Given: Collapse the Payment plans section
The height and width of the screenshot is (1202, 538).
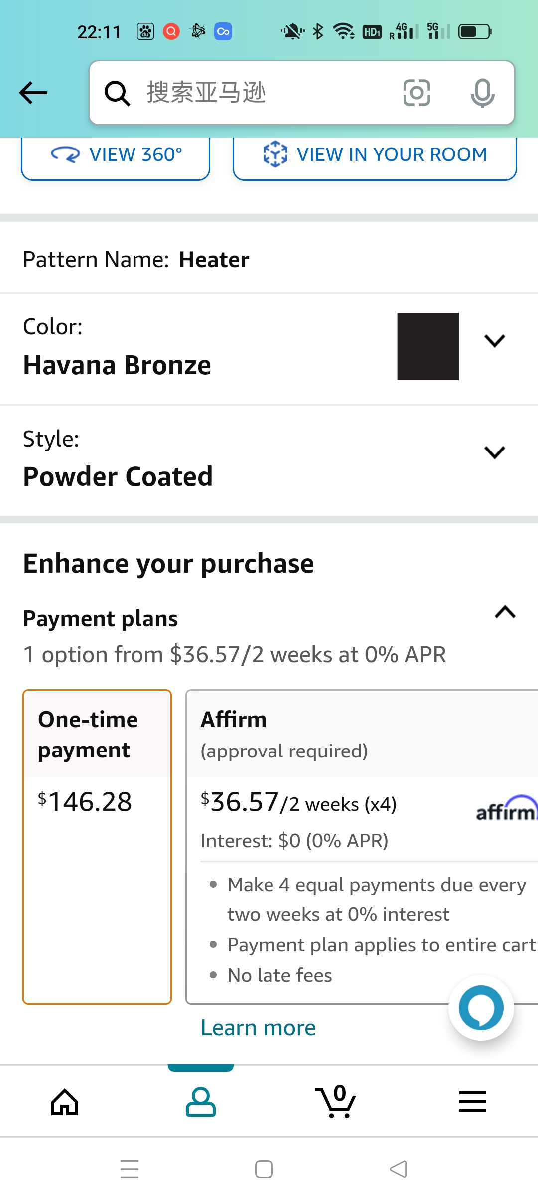Looking at the screenshot, I should tap(505, 612).
